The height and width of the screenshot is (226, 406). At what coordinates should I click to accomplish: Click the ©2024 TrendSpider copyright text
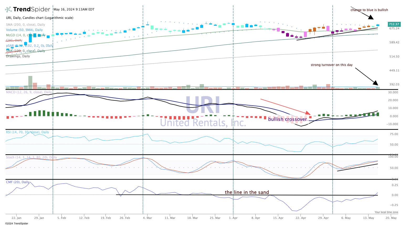[17, 224]
